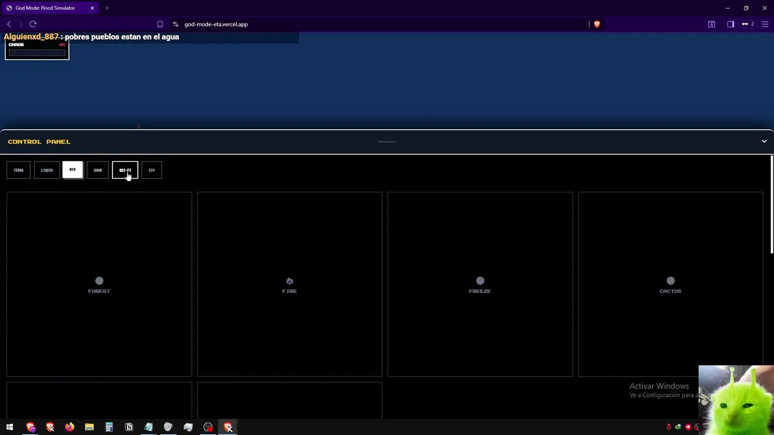Screen dimensions: 774x435
Task: Switch to the LIQUID category tab
Action: click(x=47, y=170)
